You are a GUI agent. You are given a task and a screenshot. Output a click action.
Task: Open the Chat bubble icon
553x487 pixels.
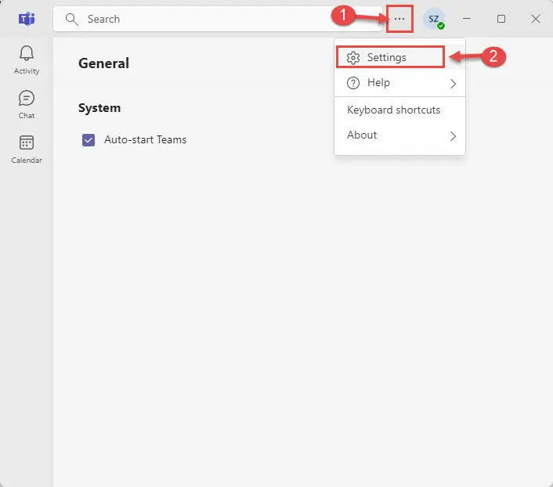point(27,98)
